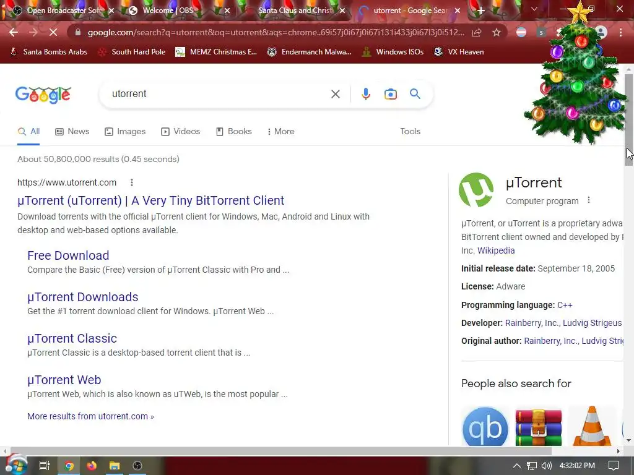Search by image using camera icon
The width and height of the screenshot is (634, 475).
(390, 94)
